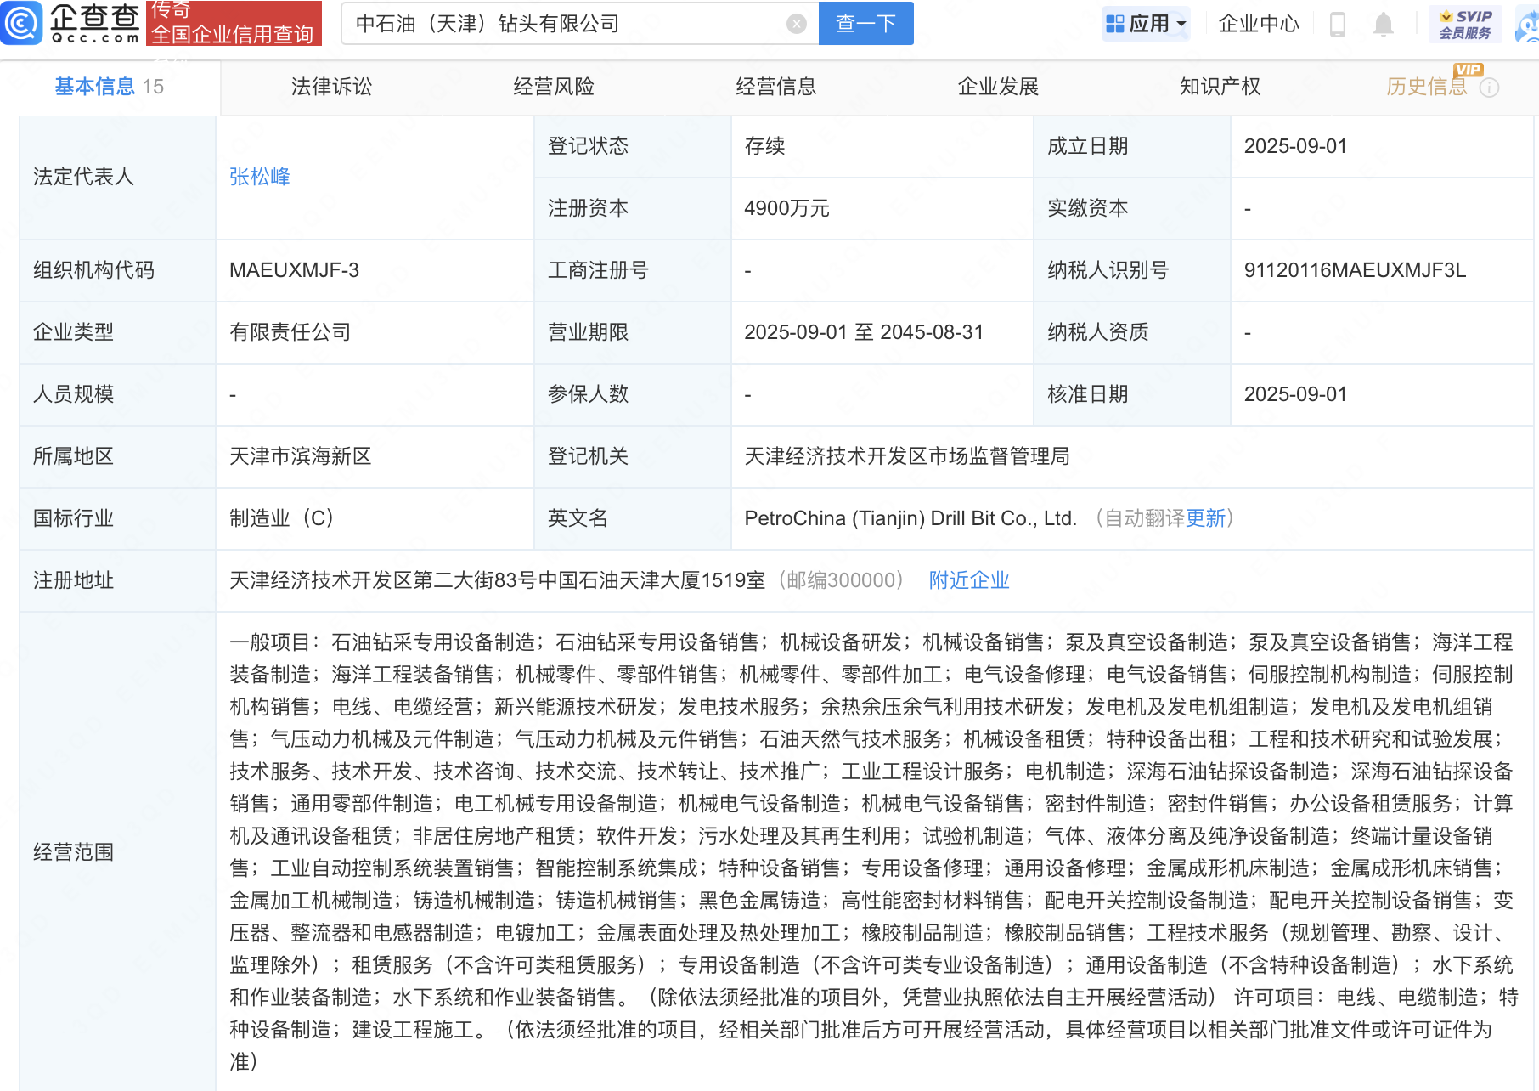
Task: Open the notifications bell icon
Action: (x=1383, y=24)
